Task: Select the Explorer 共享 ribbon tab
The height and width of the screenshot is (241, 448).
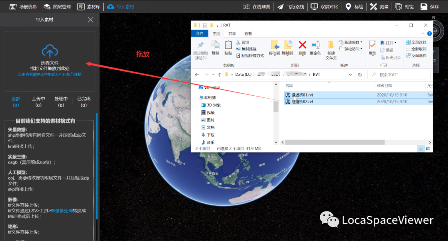Action: pos(232,34)
